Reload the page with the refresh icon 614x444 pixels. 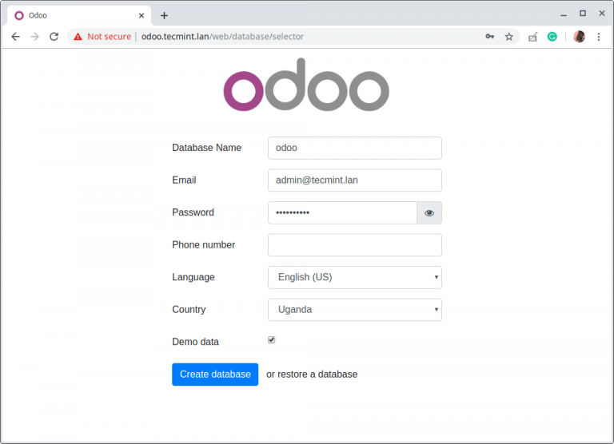(x=54, y=37)
